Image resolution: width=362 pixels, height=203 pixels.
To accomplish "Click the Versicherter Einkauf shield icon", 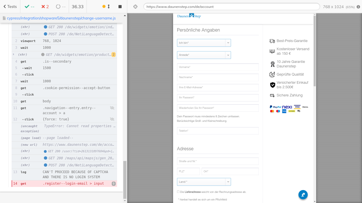I will tap(272, 85).
